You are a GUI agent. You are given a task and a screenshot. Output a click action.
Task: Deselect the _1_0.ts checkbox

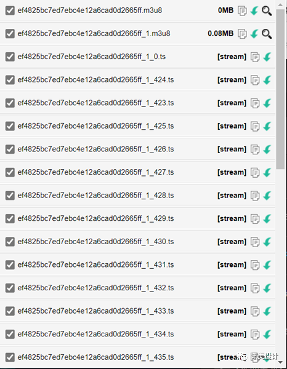tap(10, 57)
